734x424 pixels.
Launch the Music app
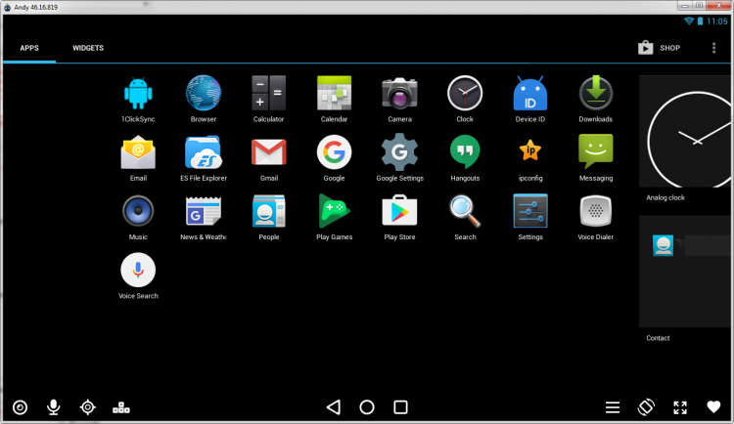tap(138, 217)
